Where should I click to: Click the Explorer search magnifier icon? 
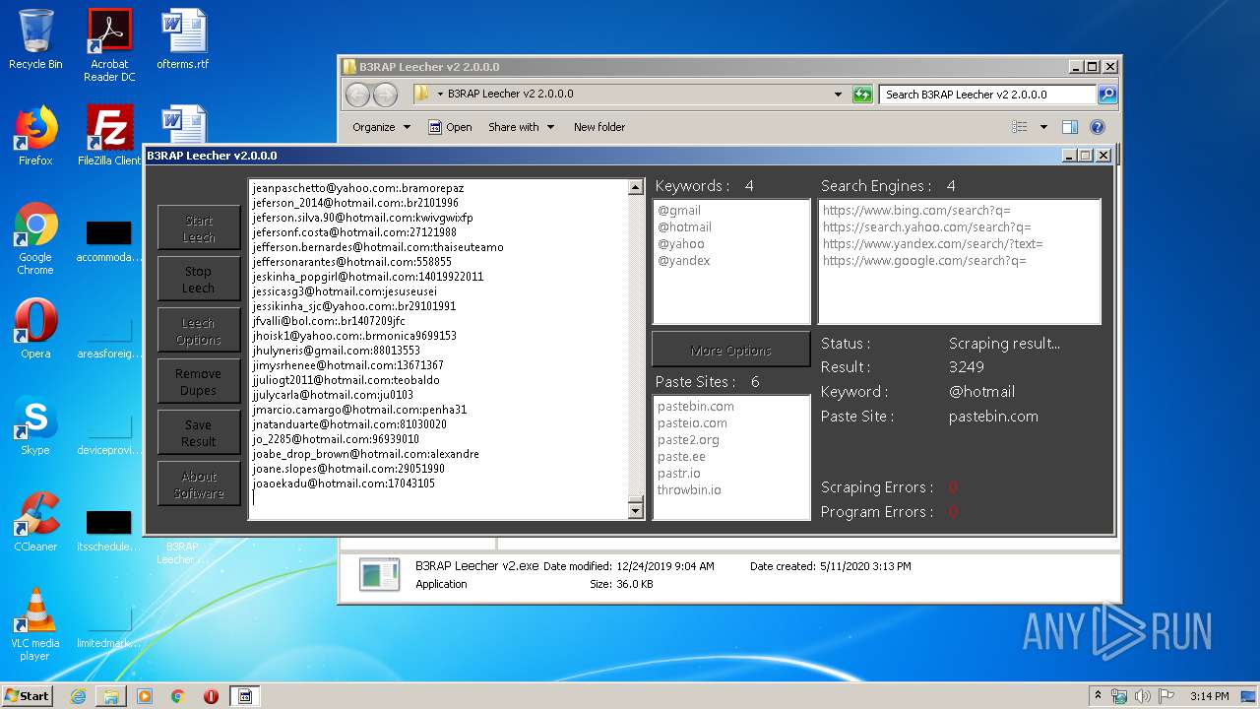[x=1107, y=95]
